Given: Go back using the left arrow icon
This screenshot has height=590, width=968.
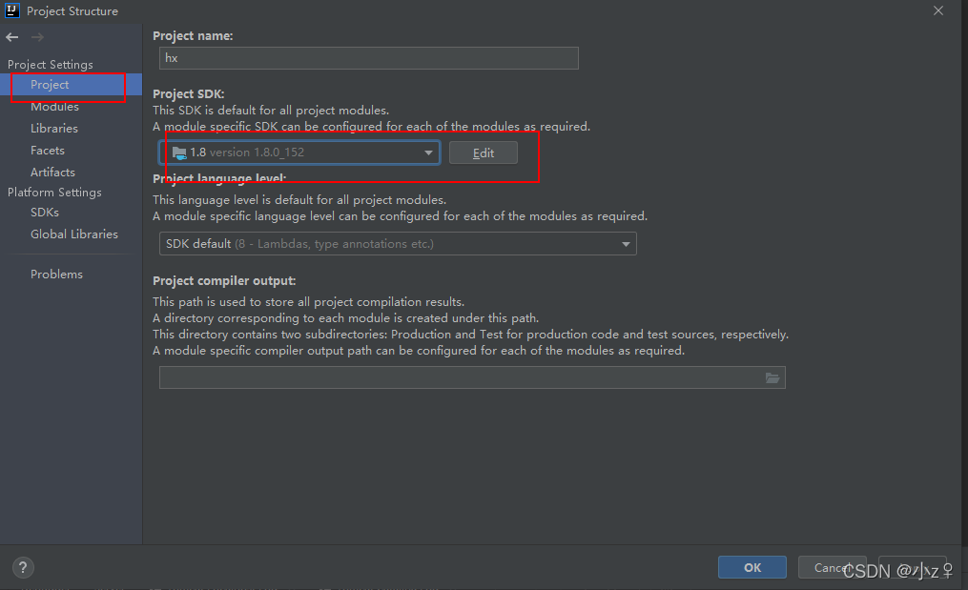Looking at the screenshot, I should pyautogui.click(x=11, y=37).
